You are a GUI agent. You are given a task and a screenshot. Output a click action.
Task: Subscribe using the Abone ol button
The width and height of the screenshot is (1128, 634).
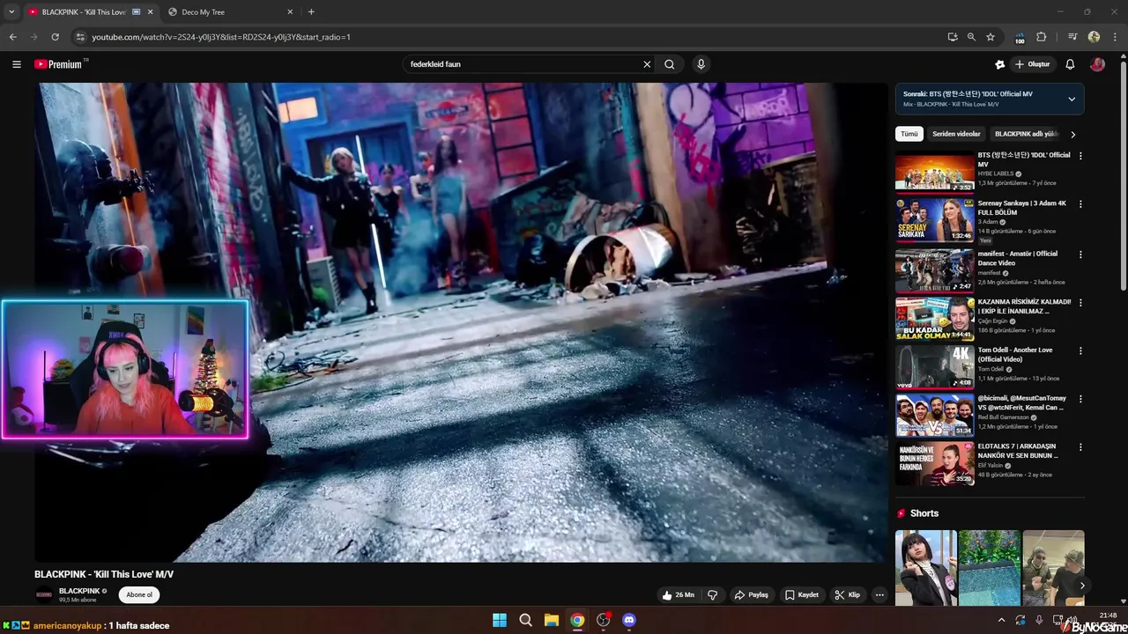click(139, 594)
